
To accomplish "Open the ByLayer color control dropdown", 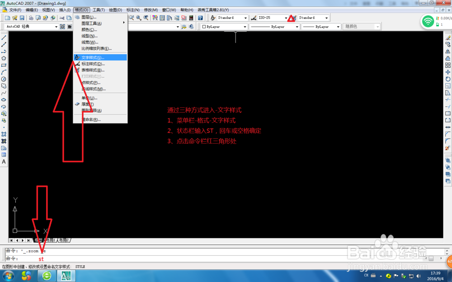I will pos(224,27).
